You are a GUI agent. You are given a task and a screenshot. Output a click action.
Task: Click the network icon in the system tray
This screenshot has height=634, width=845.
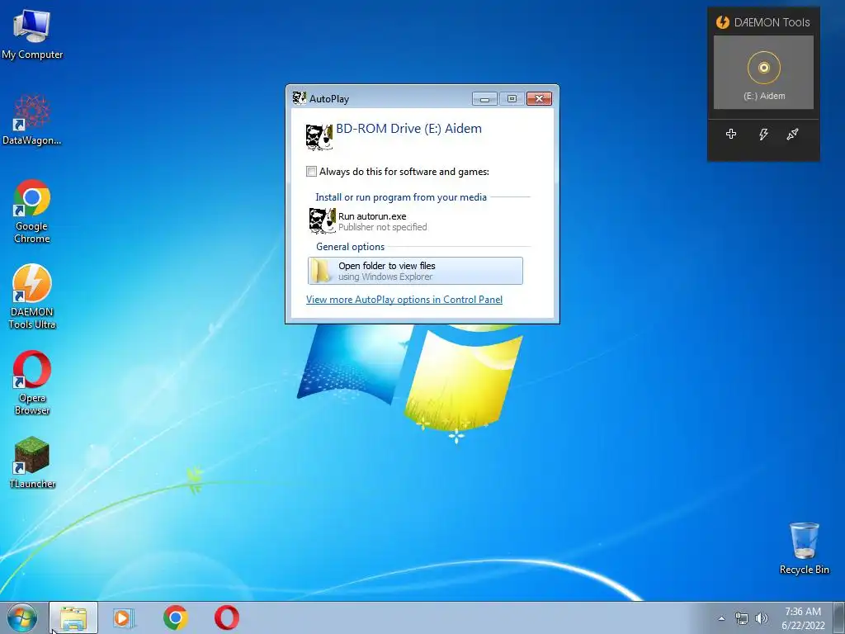pyautogui.click(x=742, y=618)
